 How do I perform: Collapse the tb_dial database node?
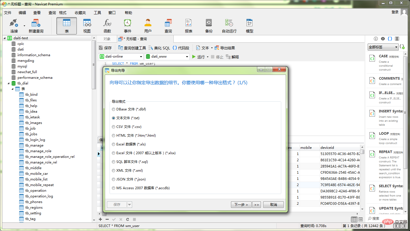pyautogui.click(x=8, y=83)
